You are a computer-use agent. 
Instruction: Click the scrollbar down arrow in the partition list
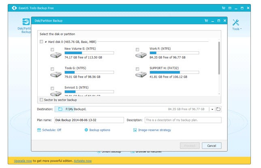(219, 94)
